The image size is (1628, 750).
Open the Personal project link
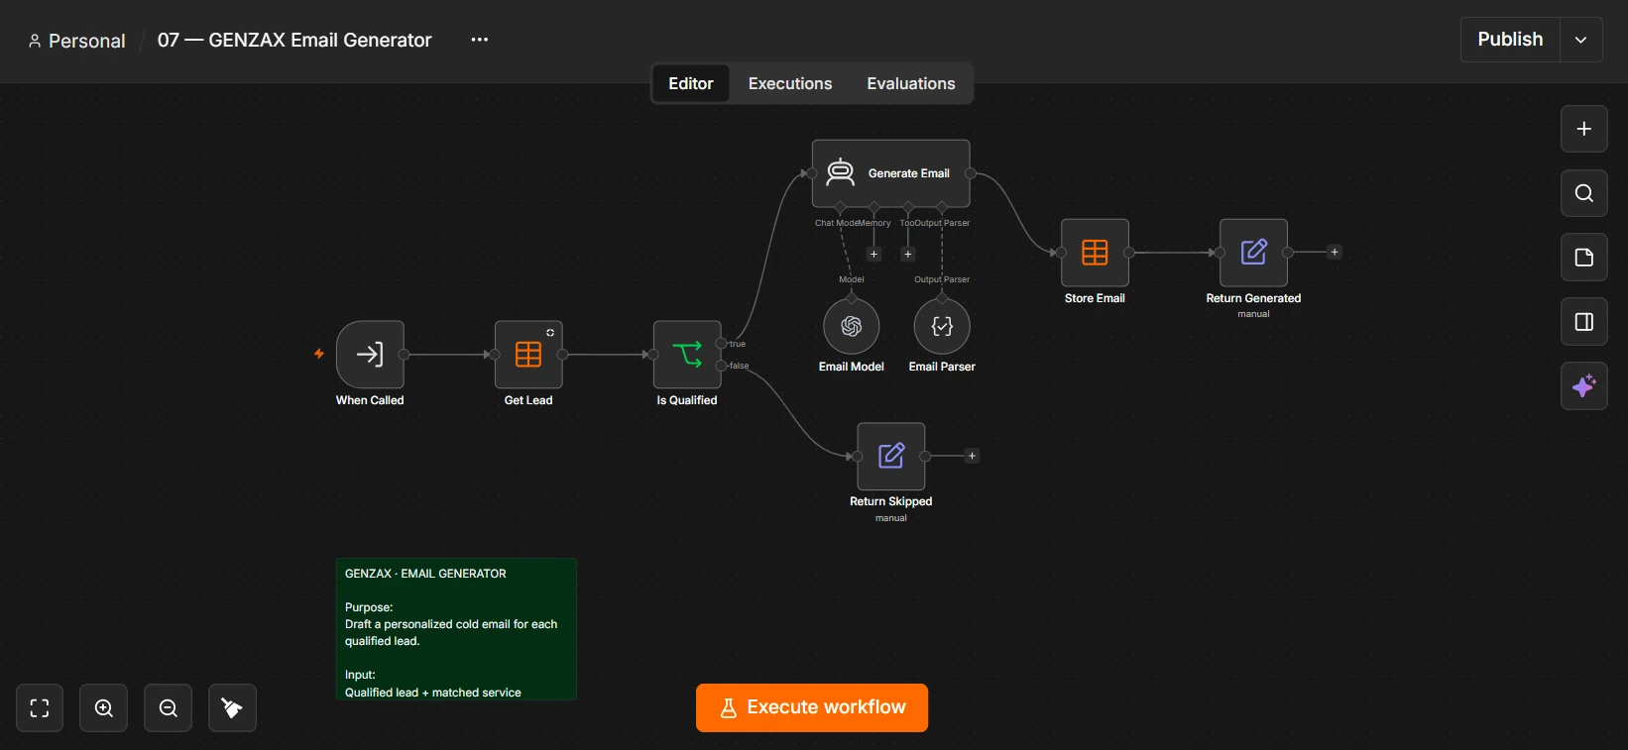click(77, 41)
